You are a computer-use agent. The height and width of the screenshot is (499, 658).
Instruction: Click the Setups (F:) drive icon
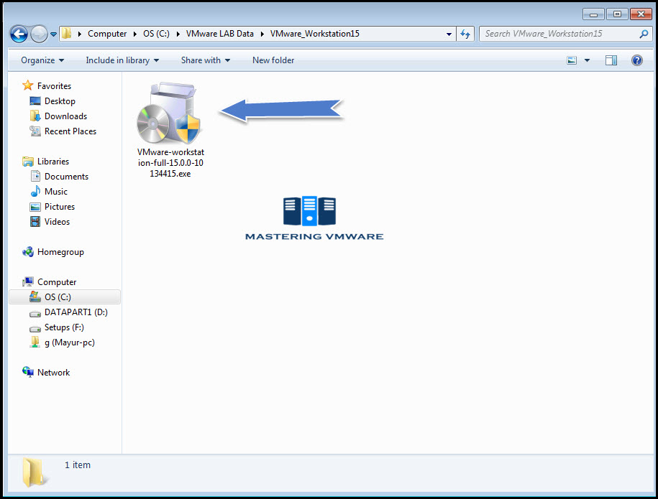pyautogui.click(x=35, y=328)
